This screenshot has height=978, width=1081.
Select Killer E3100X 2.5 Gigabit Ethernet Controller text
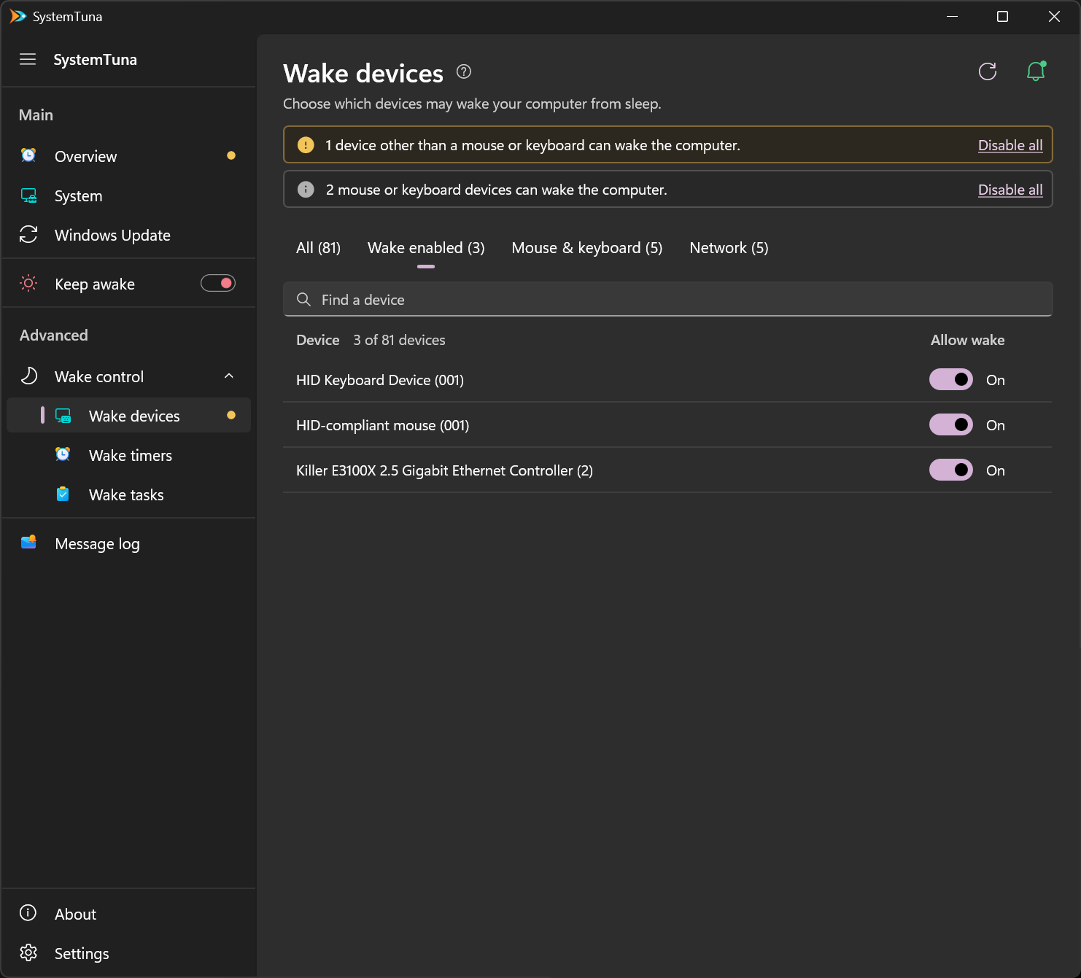(444, 470)
